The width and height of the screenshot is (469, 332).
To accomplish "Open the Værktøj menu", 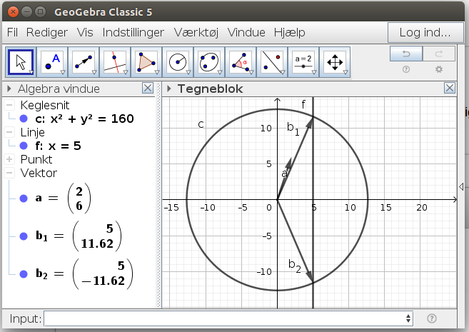I will click(196, 32).
